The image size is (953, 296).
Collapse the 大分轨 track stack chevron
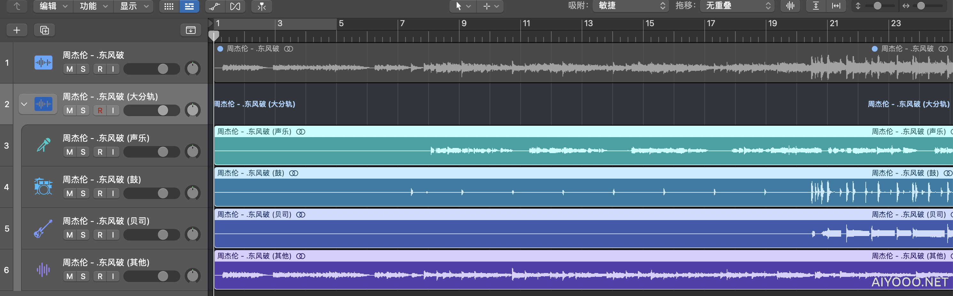[x=24, y=104]
